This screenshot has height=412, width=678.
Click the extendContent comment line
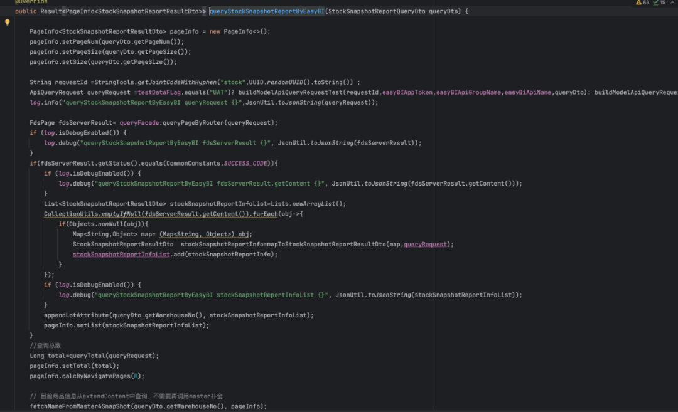point(126,396)
